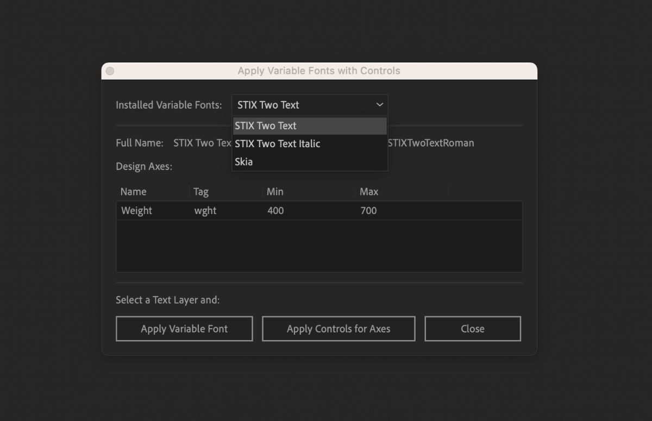
Task: Open the Installed Variable Fonts dropdown
Action: pyautogui.click(x=309, y=104)
